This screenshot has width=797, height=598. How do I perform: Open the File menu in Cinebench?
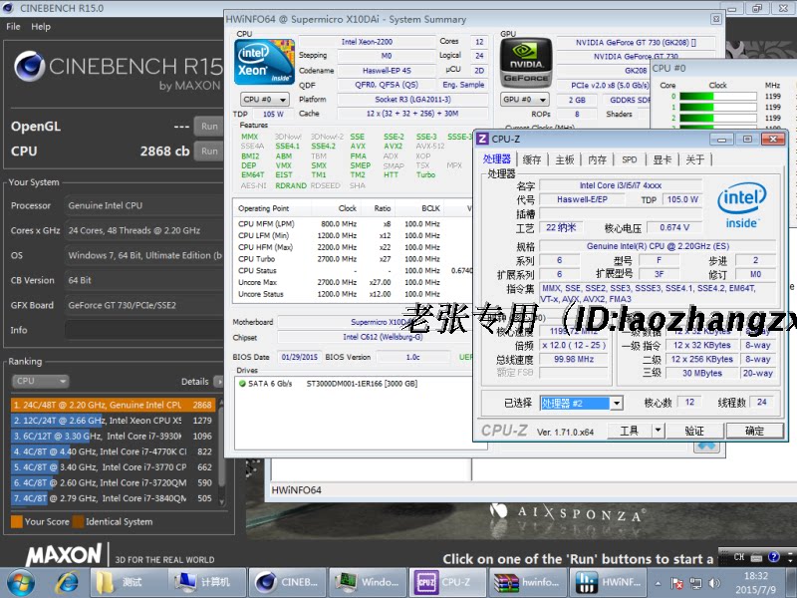pyautogui.click(x=13, y=27)
